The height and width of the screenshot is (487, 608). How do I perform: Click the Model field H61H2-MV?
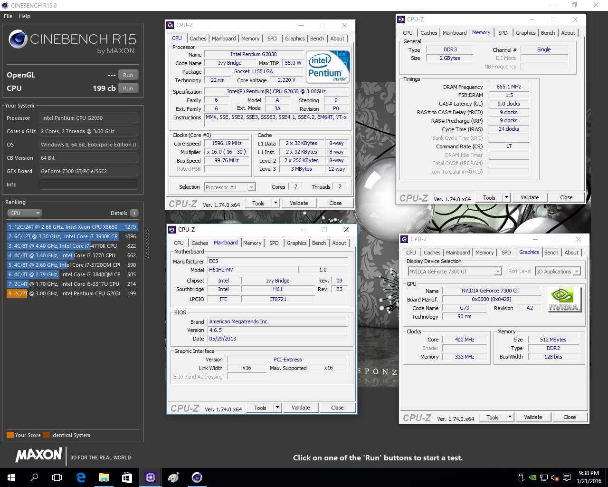(x=252, y=270)
